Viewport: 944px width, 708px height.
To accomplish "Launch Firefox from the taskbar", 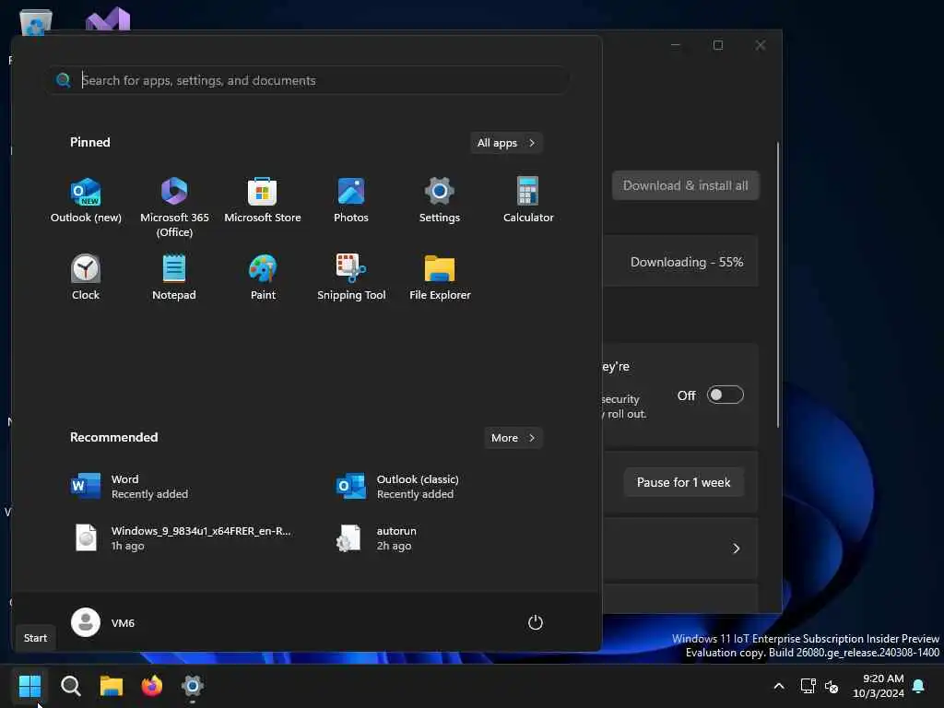I will pyautogui.click(x=152, y=686).
